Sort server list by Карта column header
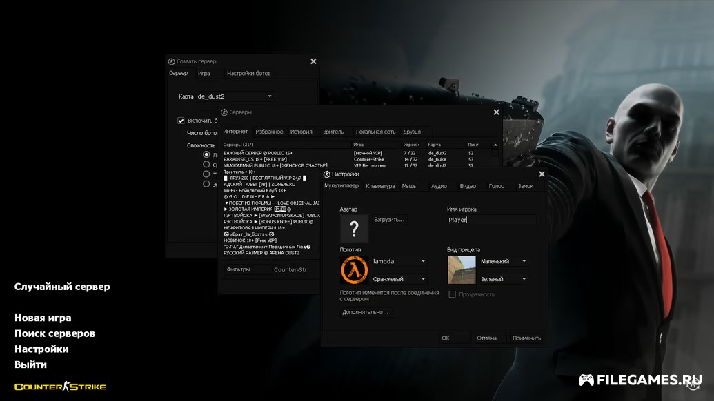Screen dimensions: 714x401 (446, 145)
